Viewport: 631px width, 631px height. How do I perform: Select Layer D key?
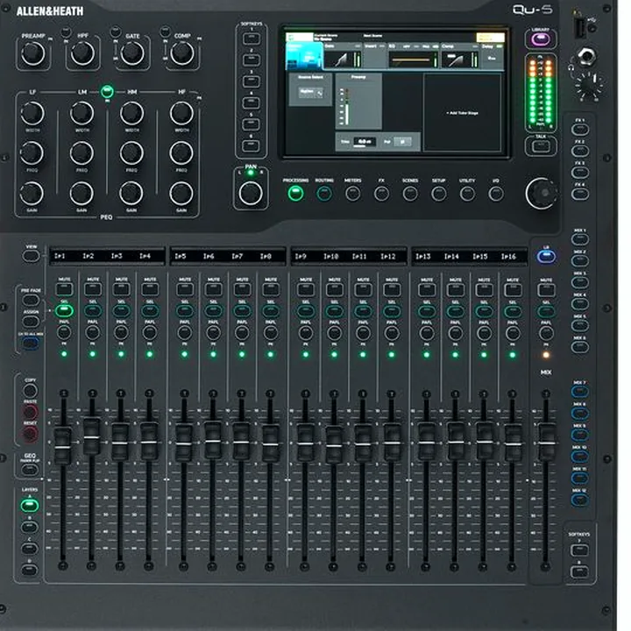click(30, 570)
